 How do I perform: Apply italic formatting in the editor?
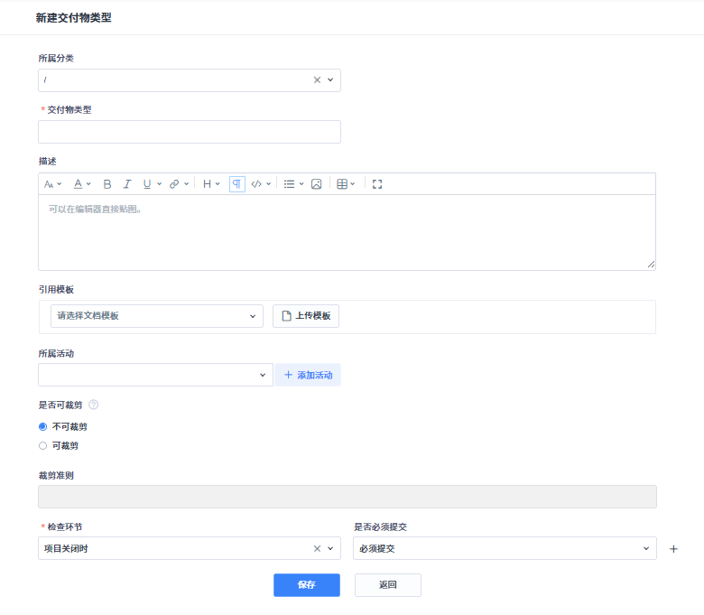[x=127, y=184]
